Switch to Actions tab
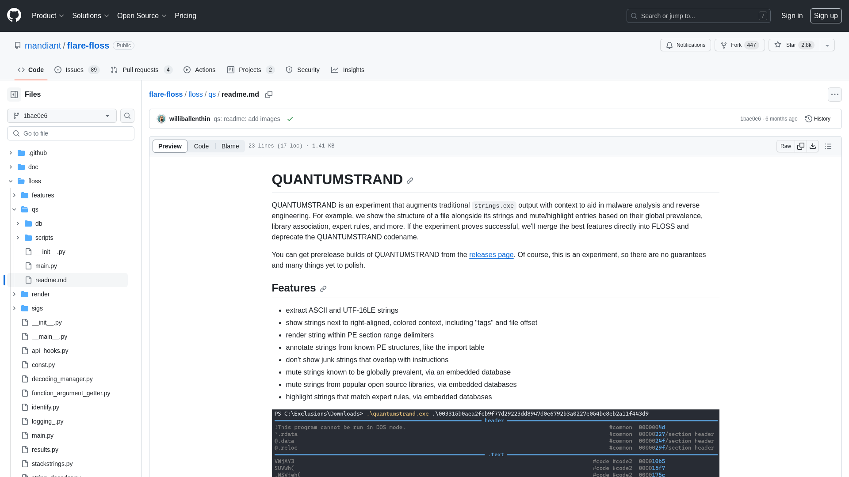 [199, 70]
